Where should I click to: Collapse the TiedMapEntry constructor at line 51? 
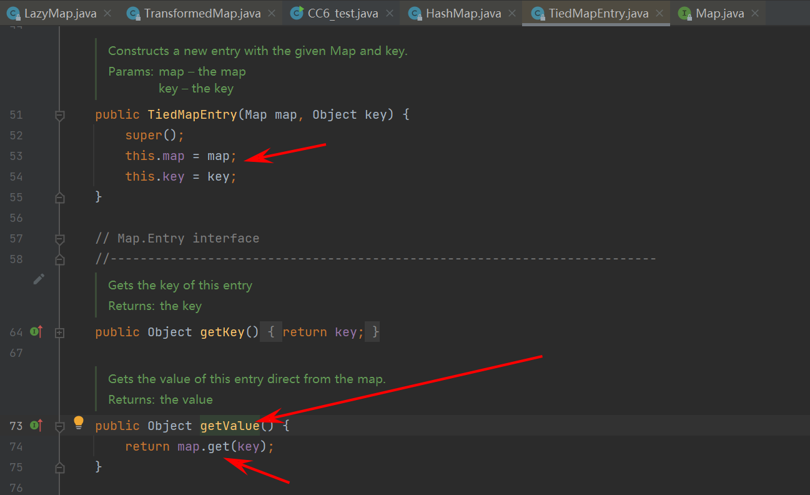60,115
